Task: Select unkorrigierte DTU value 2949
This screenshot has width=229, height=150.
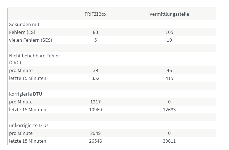Action: pos(95,133)
